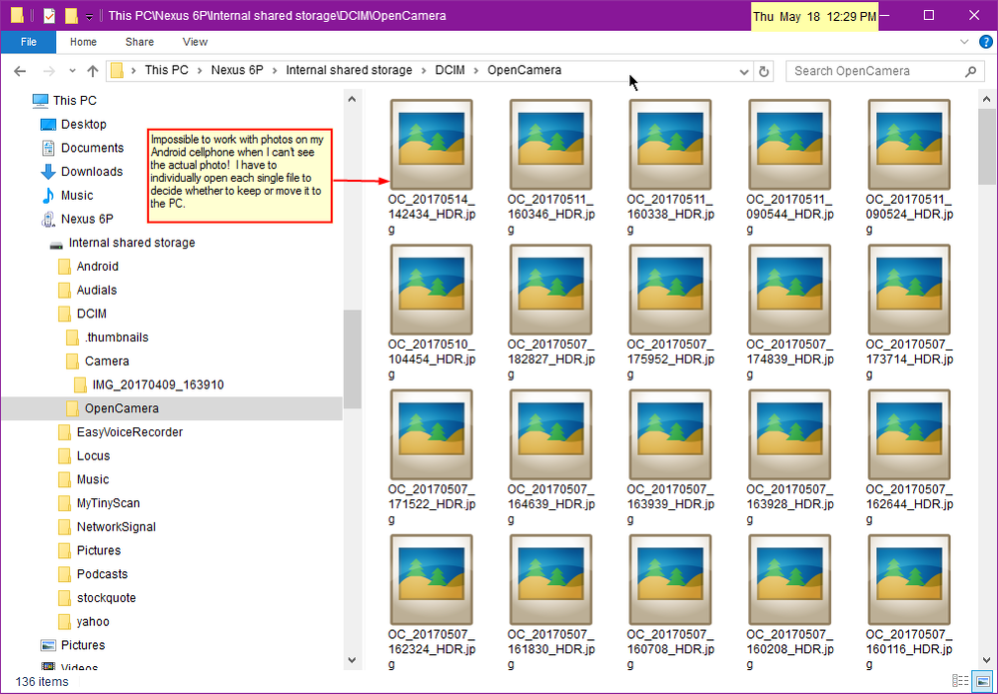The width and height of the screenshot is (998, 694).
Task: Open the Help question mark icon
Action: click(985, 42)
